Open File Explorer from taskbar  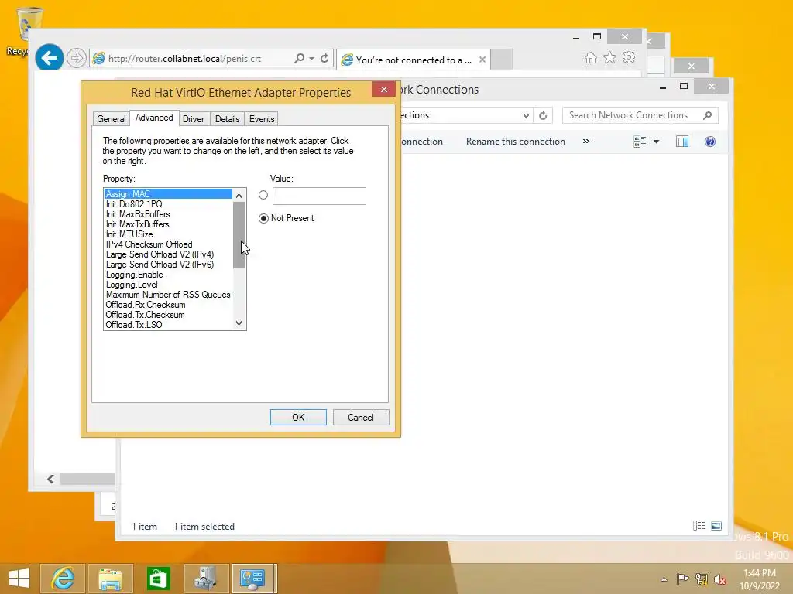click(x=111, y=579)
